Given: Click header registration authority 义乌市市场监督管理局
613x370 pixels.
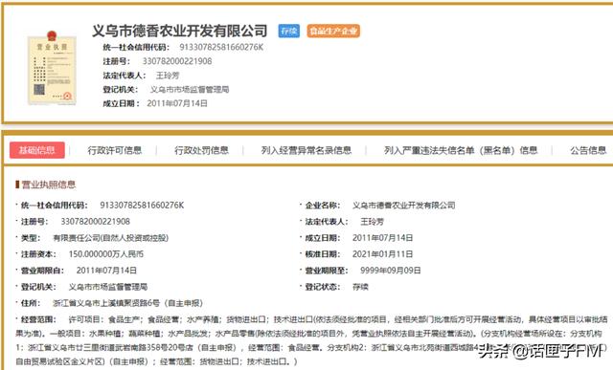Looking at the screenshot, I should point(190,89).
